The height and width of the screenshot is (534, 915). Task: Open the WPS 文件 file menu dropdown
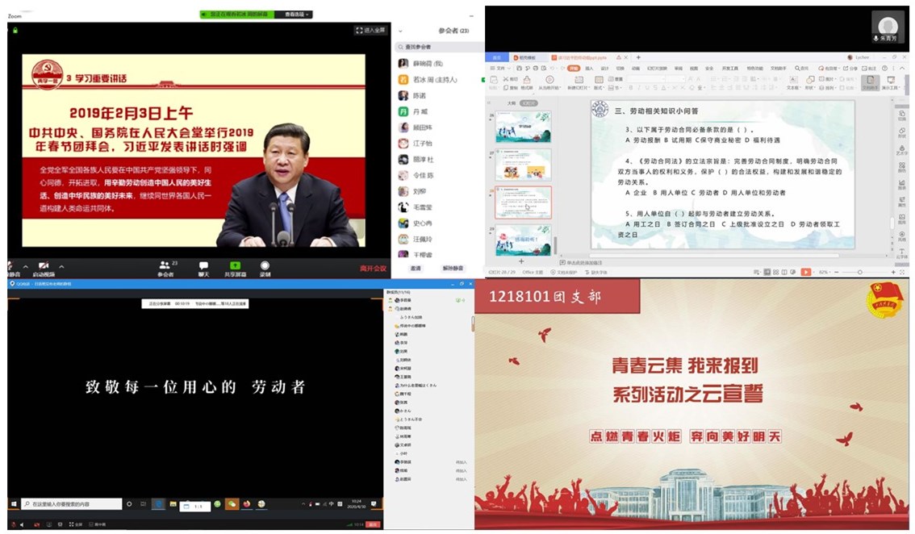(x=502, y=69)
